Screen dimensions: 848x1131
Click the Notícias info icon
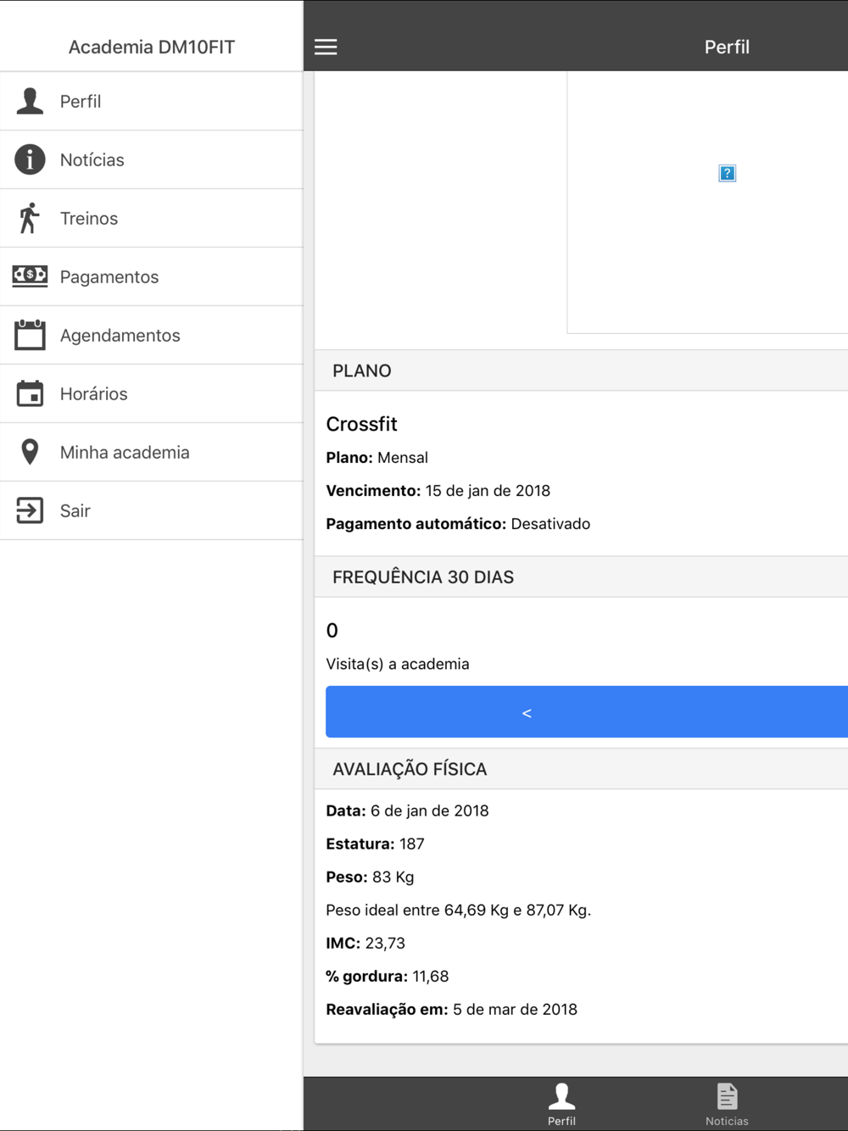tap(30, 159)
